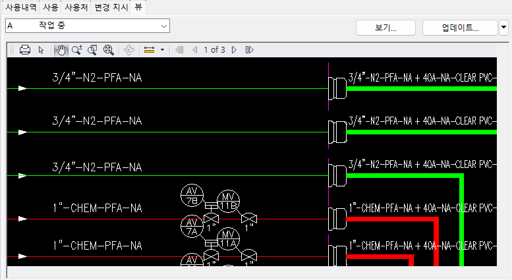Switch to the 사용내역 tab
512x280 pixels.
pyautogui.click(x=21, y=7)
